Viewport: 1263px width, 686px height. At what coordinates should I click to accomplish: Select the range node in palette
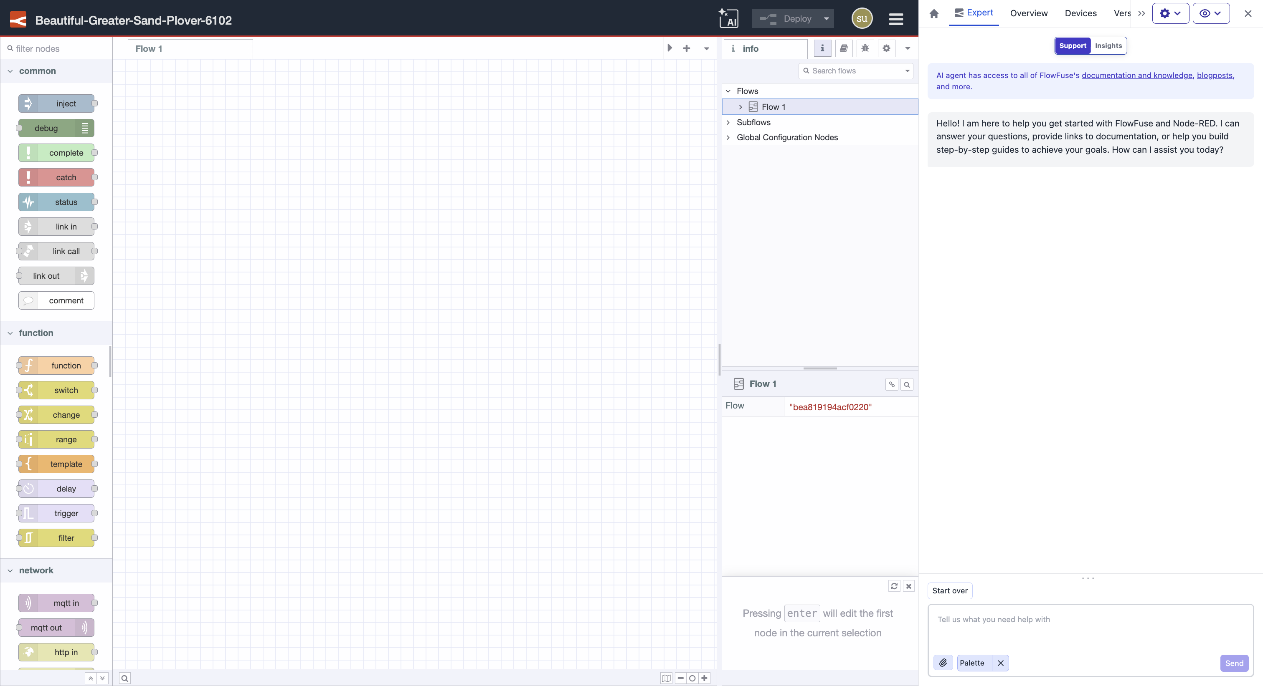click(x=57, y=439)
